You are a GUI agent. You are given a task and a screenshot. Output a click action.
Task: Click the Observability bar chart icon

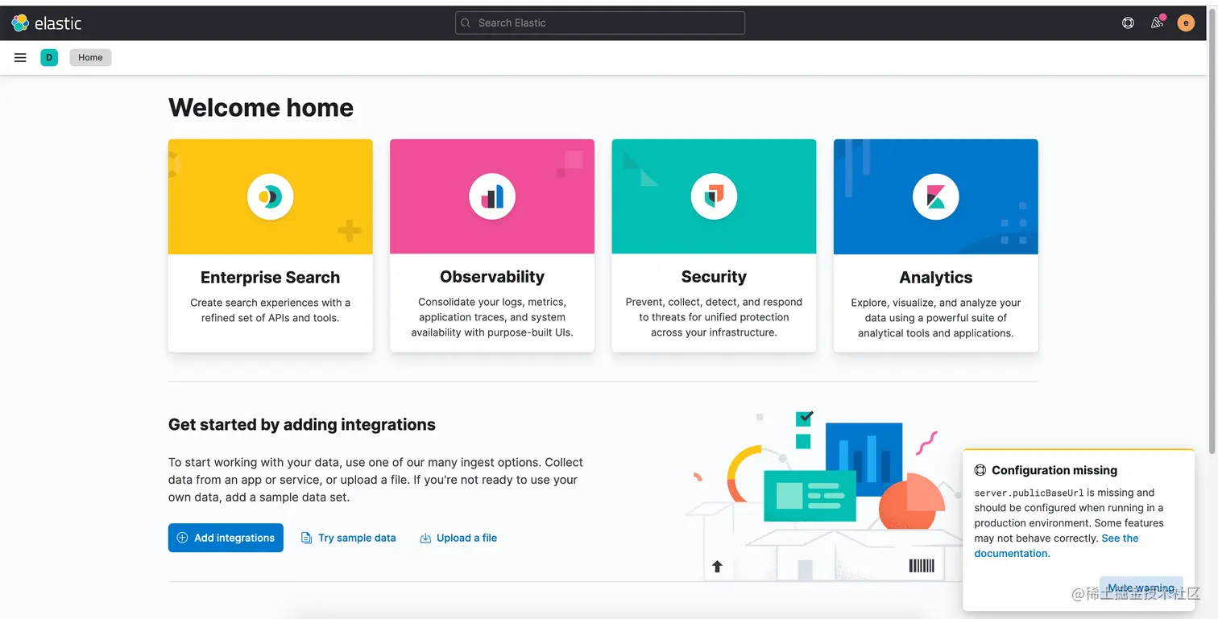492,196
